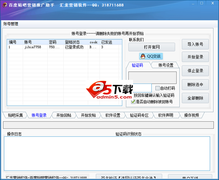The width and height of the screenshot is (219, 180).
Task: Click 全部删除 to delete all accounts
Action: point(195,98)
